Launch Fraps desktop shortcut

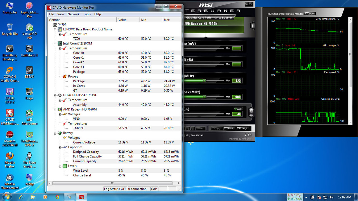click(x=29, y=94)
